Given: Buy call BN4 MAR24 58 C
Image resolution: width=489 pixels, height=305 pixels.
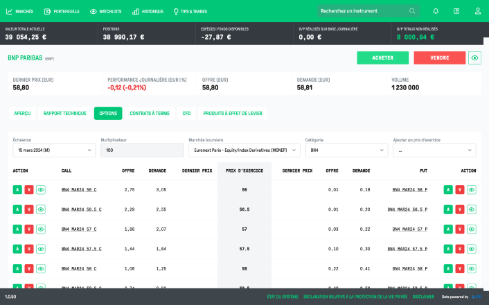Looking at the screenshot, I should click(17, 268).
